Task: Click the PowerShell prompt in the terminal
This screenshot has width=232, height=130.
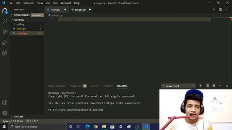Action: (x=76, y=110)
